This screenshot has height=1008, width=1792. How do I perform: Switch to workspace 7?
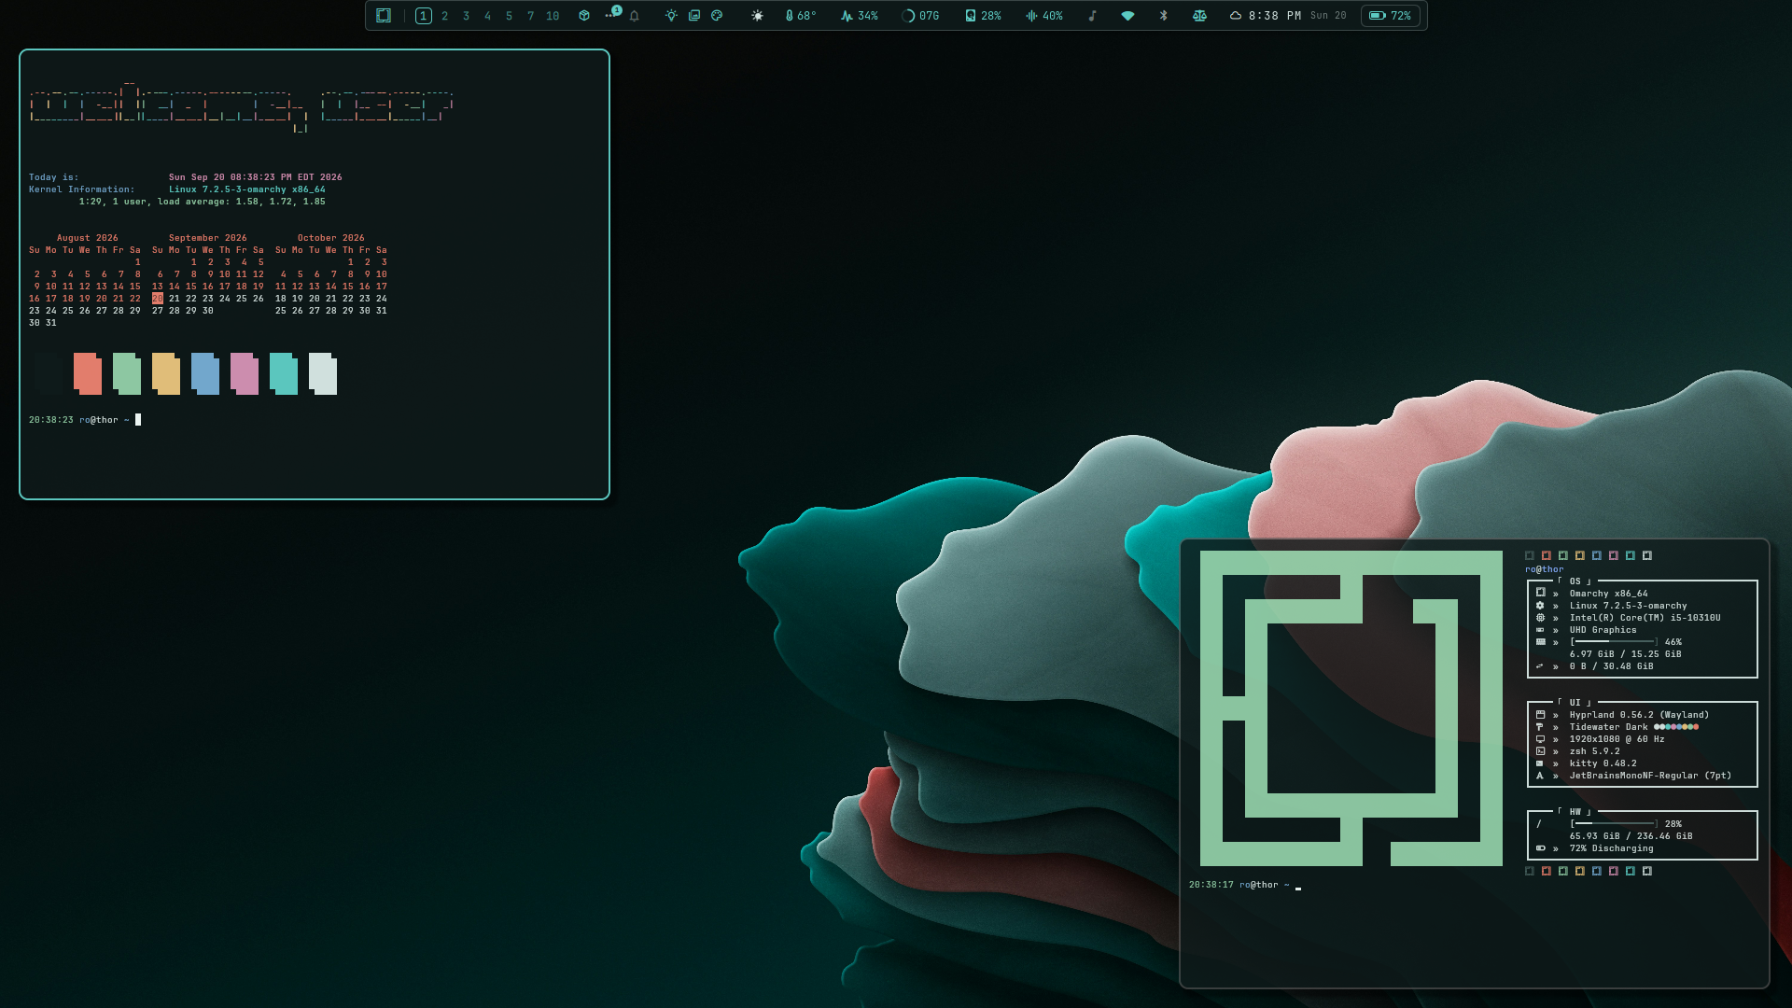click(531, 16)
